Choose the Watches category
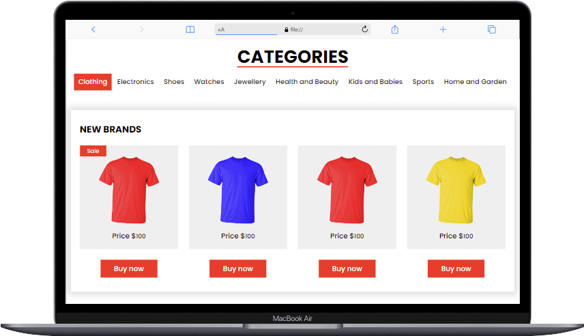584x336 pixels. coord(209,82)
